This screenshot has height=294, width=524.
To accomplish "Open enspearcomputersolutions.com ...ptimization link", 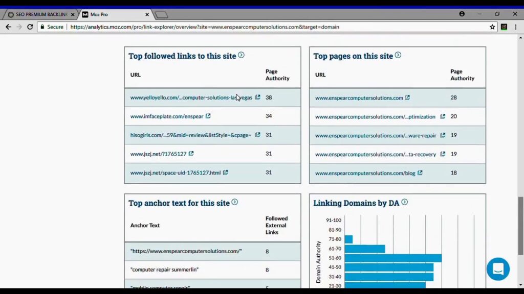I will [x=375, y=117].
